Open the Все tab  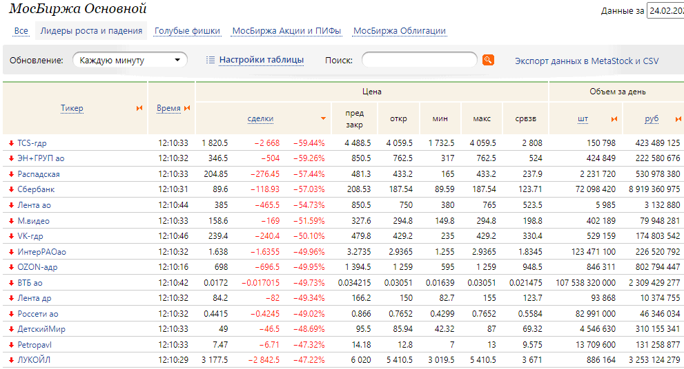pyautogui.click(x=21, y=31)
